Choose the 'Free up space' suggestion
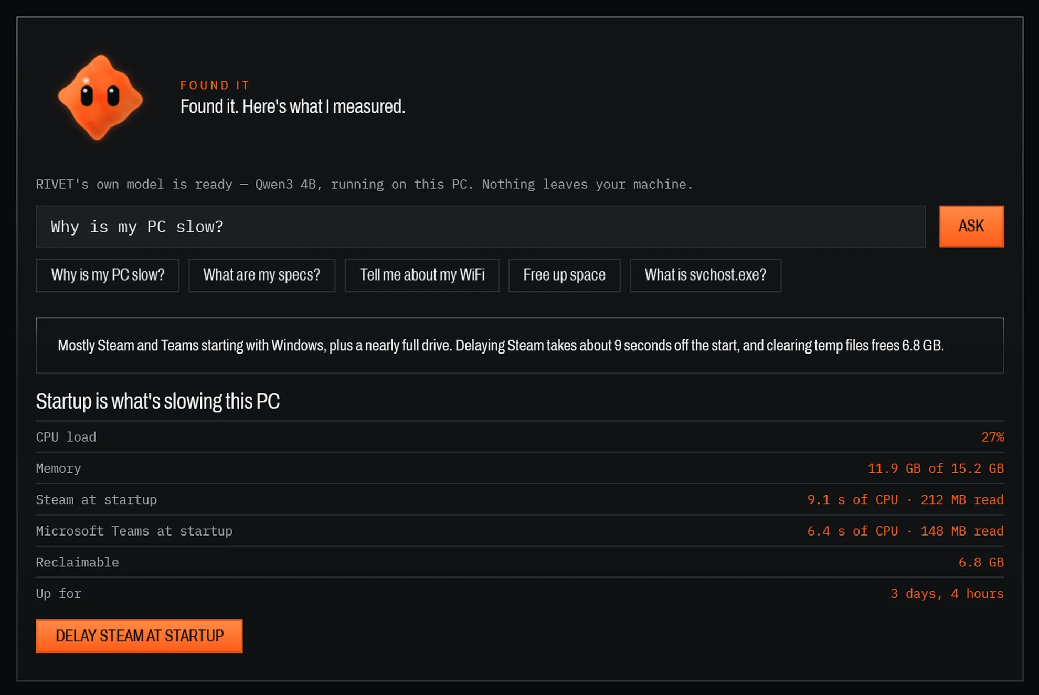The width and height of the screenshot is (1039, 695). click(565, 275)
